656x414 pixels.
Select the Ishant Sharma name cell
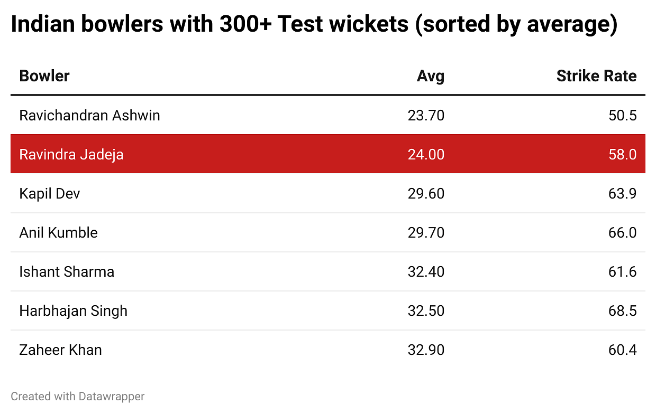click(67, 271)
